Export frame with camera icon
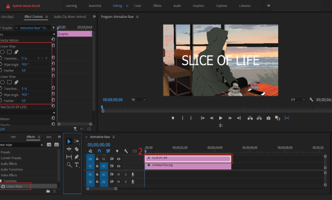The height and width of the screenshot is (200, 332). [268, 118]
